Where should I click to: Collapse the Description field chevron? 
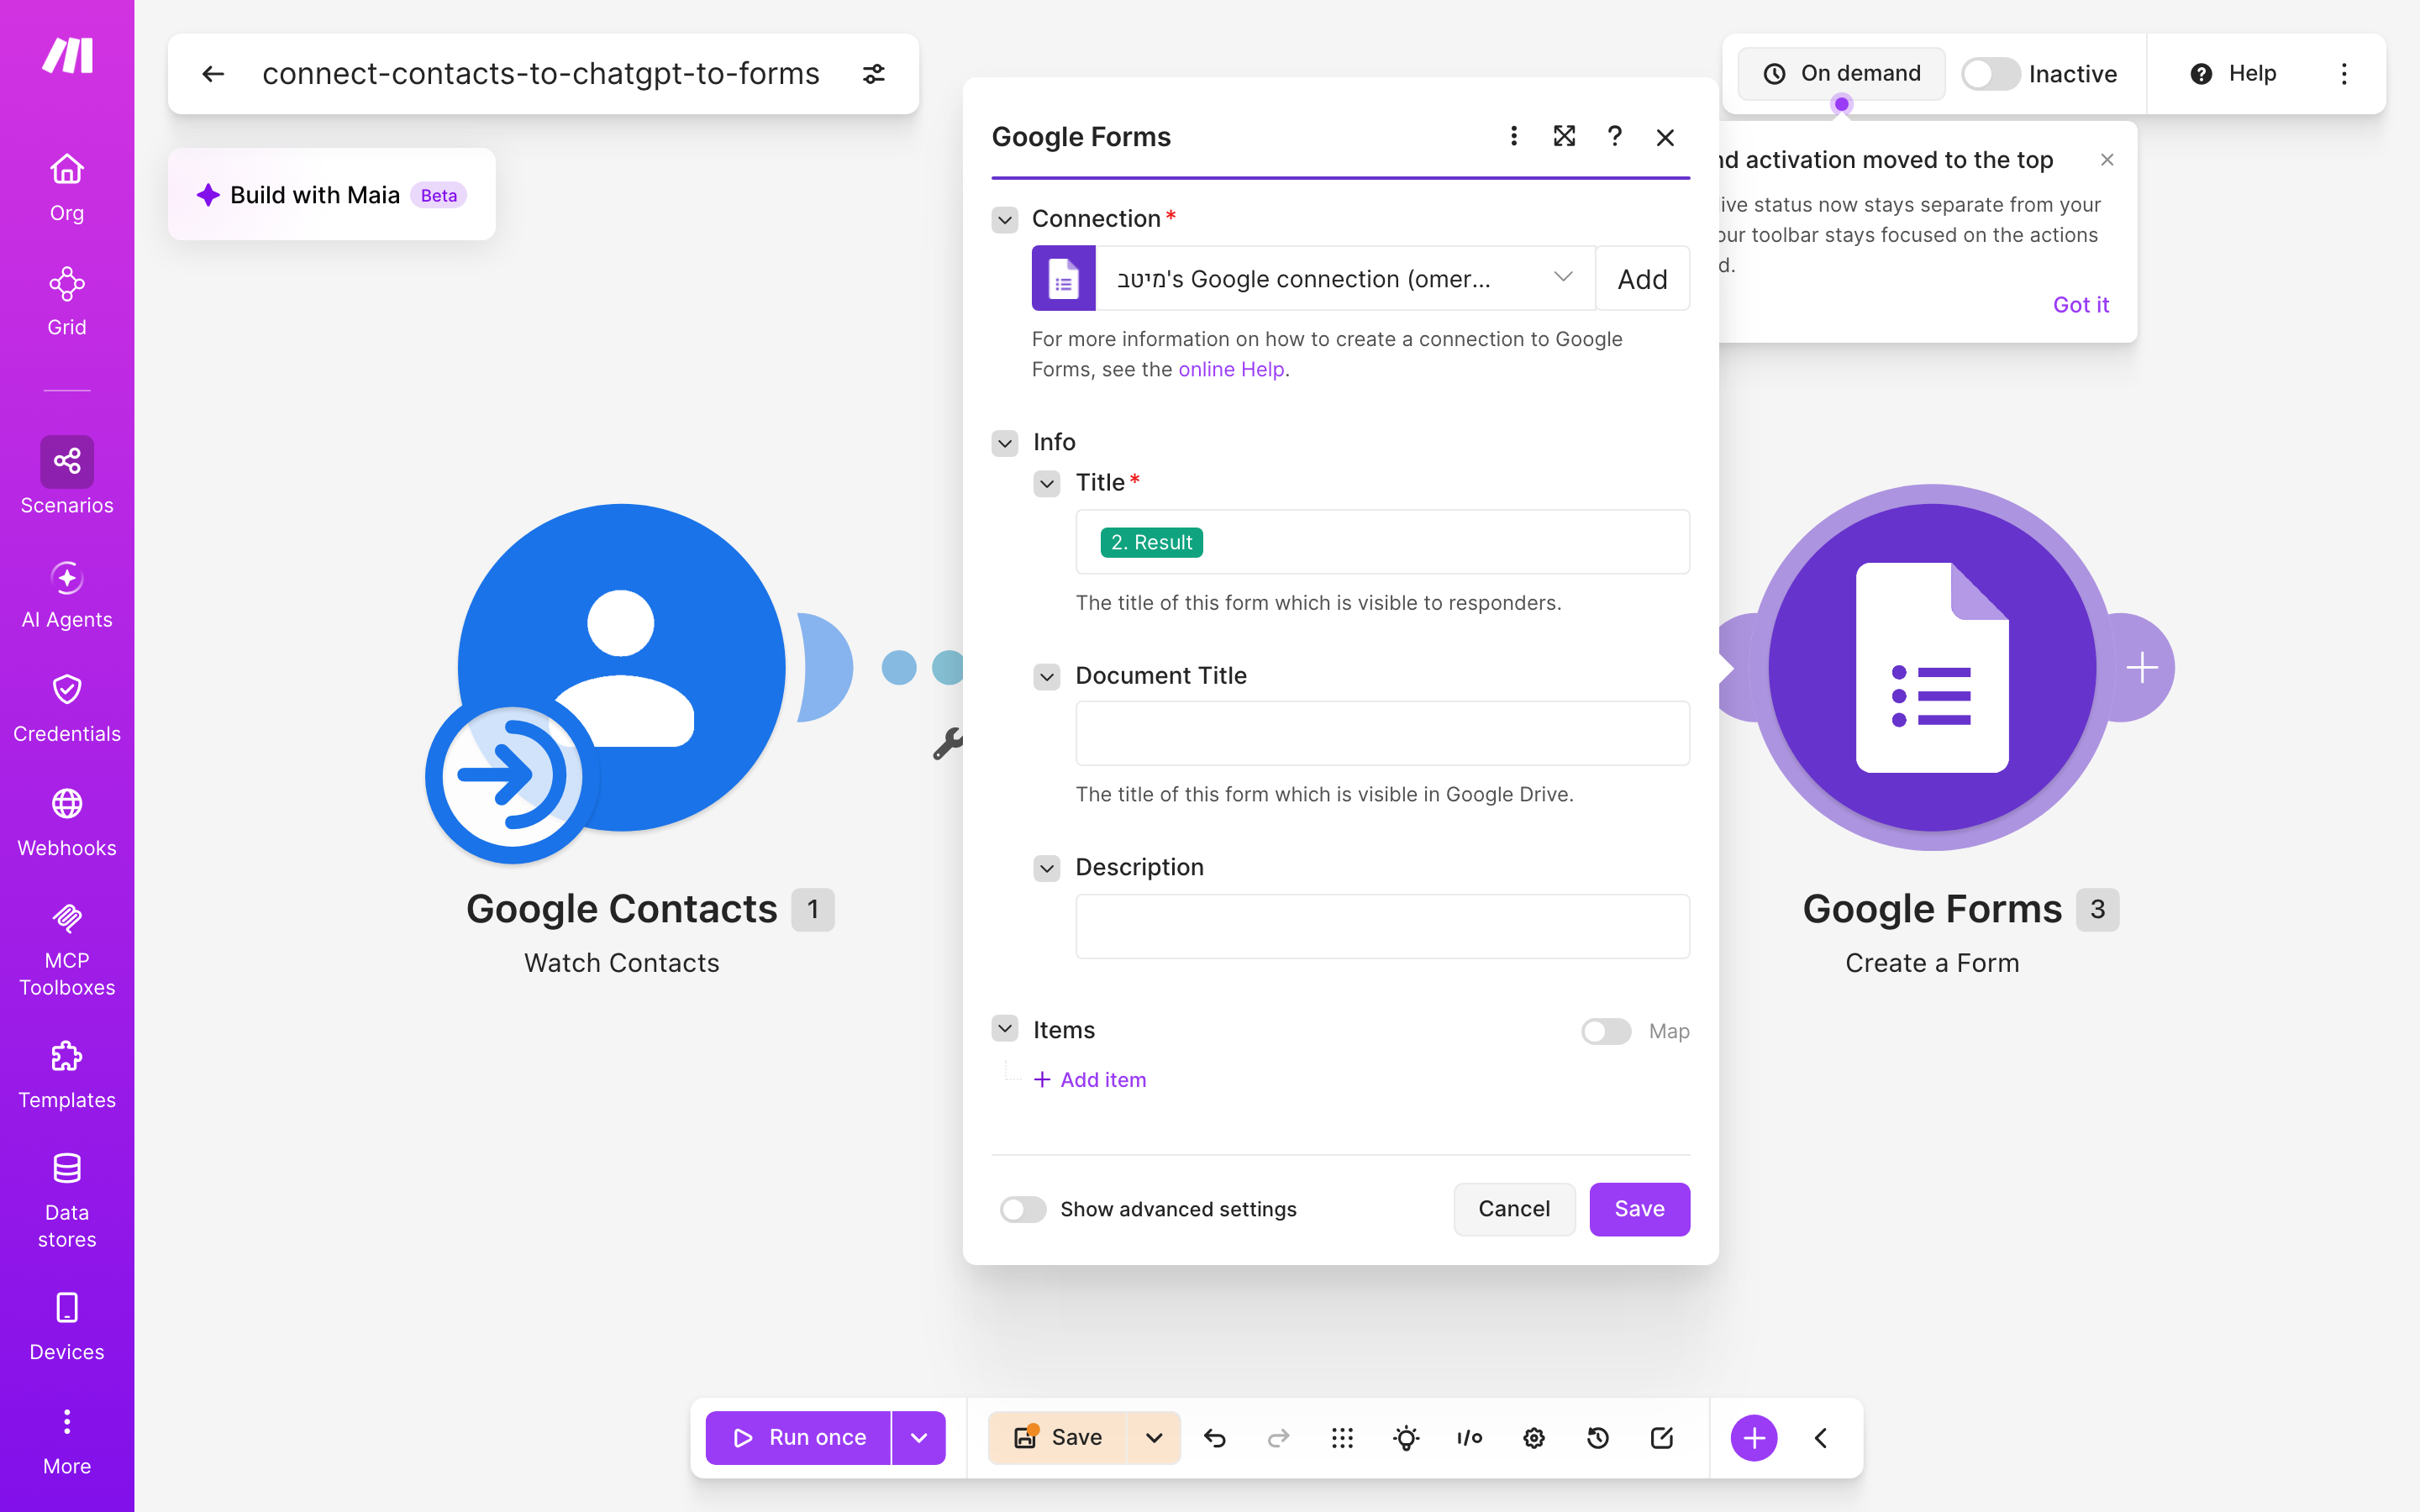1047,868
